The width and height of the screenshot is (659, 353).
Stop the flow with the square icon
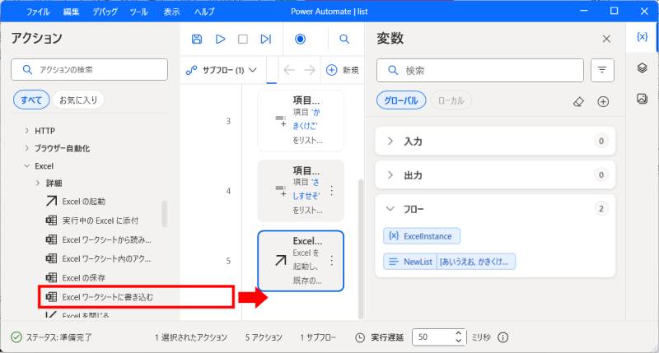pos(243,39)
